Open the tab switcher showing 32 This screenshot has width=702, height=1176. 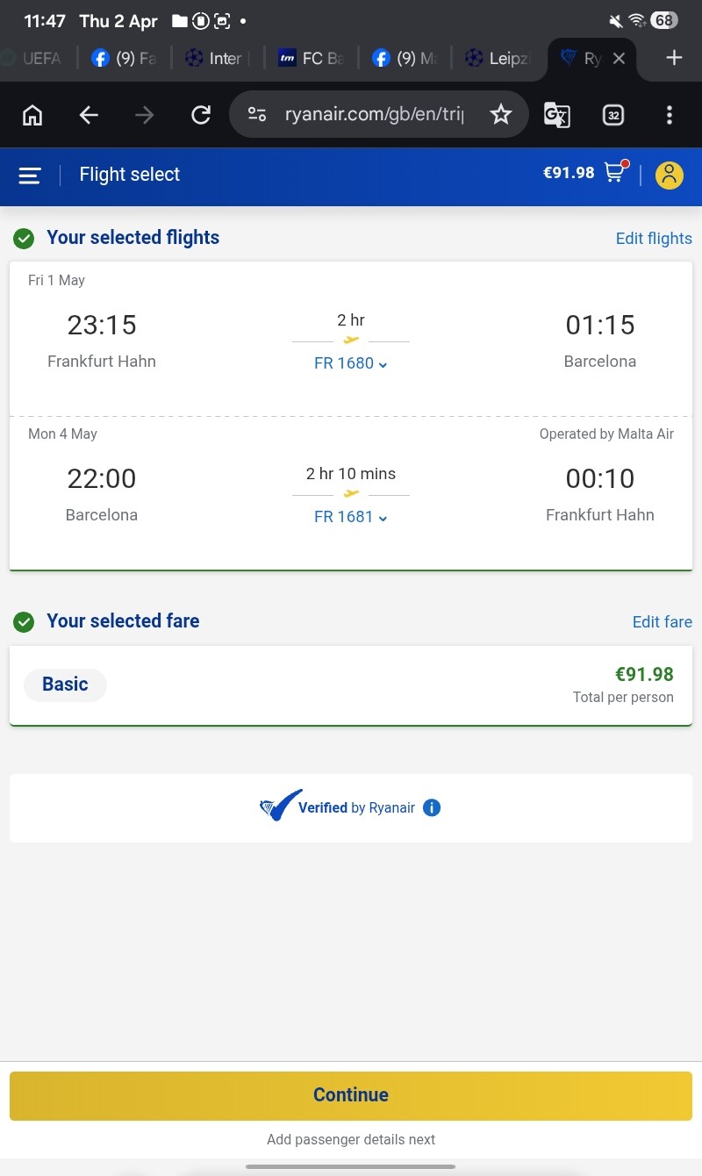pos(613,115)
